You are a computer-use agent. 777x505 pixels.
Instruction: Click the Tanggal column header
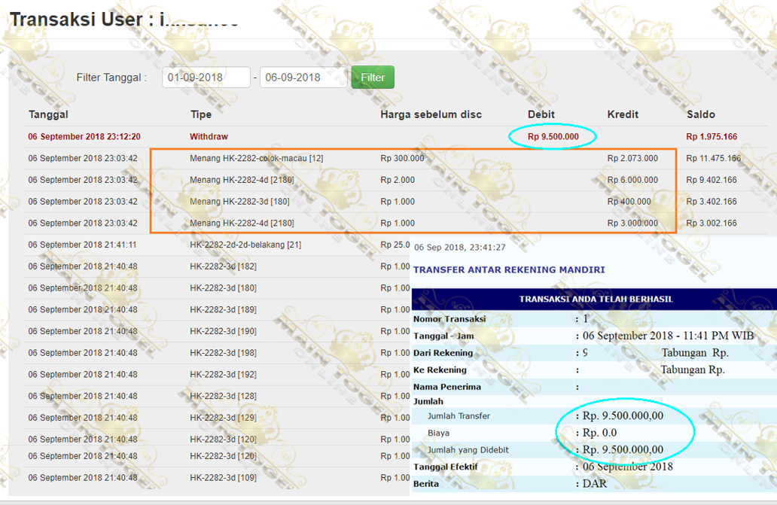click(48, 114)
